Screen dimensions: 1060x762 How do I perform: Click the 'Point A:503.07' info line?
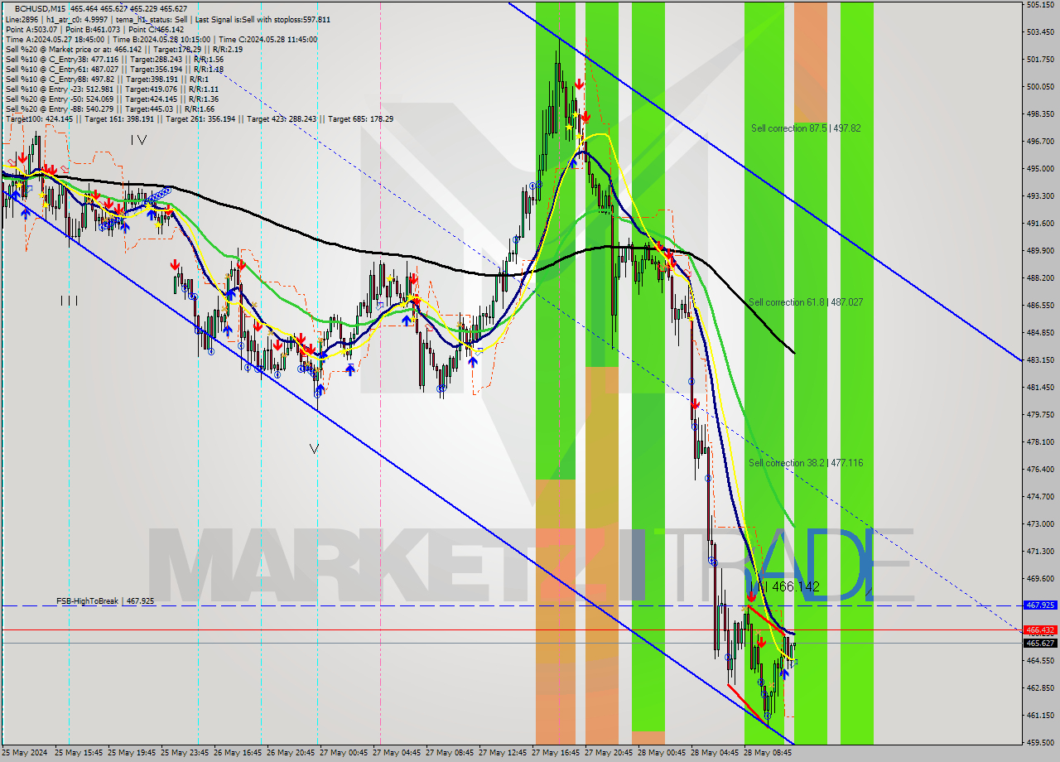(94, 29)
